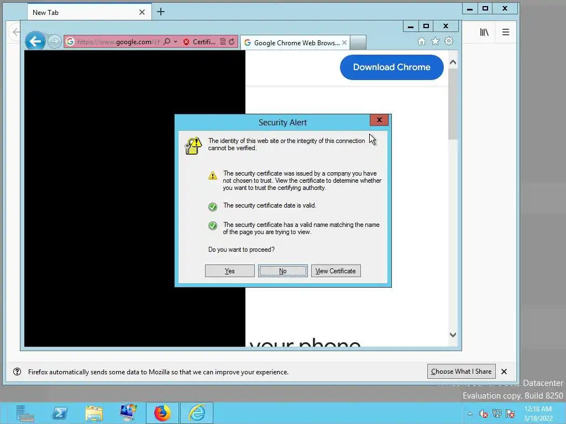
Task: Click the compatibility view icon
Action: tap(223, 42)
